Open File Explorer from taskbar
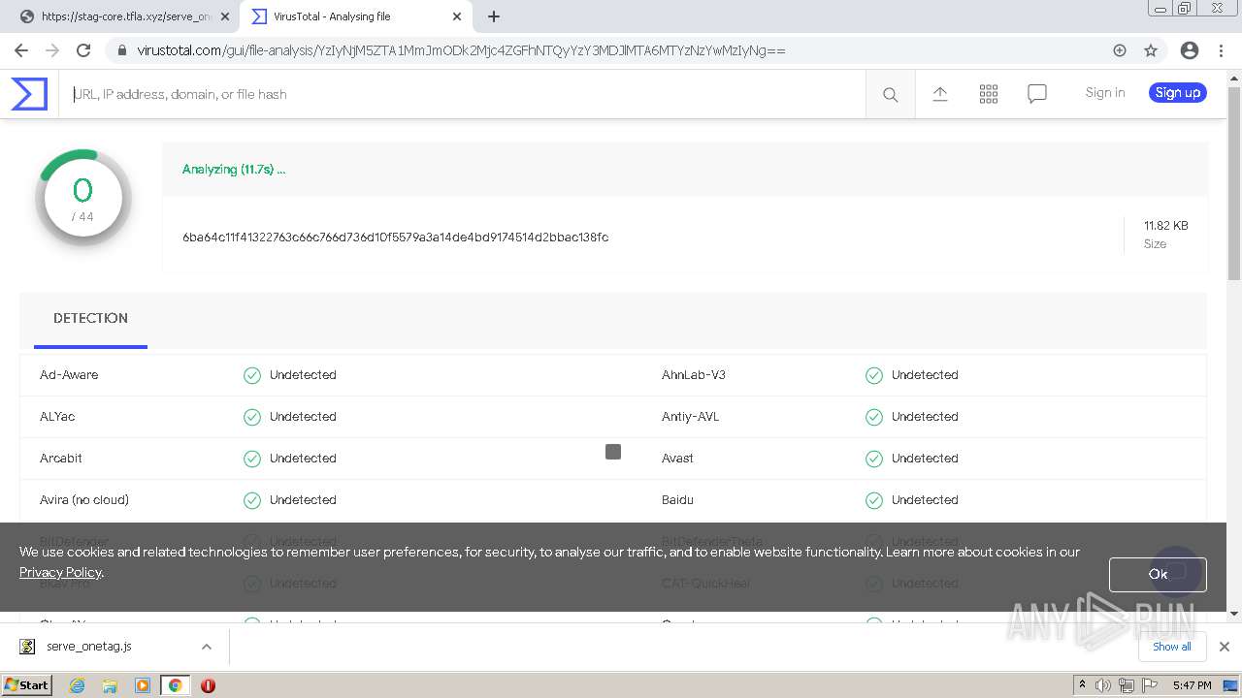 pos(110,685)
